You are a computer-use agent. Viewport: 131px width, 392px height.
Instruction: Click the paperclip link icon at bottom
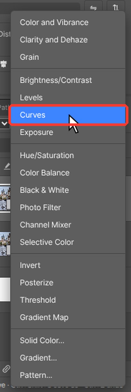coord(6,369)
